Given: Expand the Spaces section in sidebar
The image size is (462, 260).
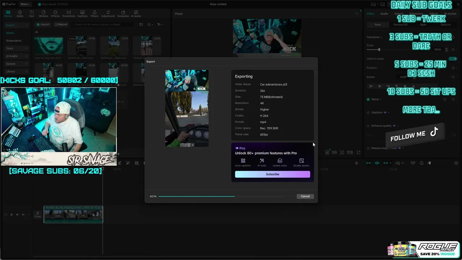Looking at the screenshot, I should [16, 64].
